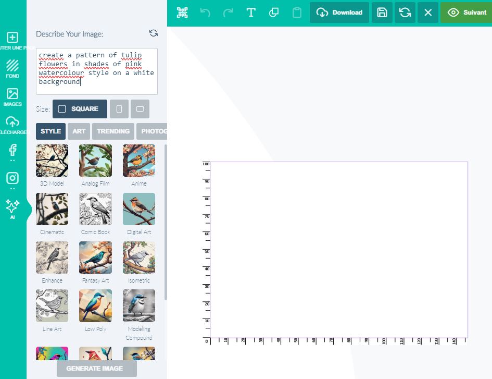The width and height of the screenshot is (492, 379).
Task: Select the landscape size option
Action: coord(140,109)
